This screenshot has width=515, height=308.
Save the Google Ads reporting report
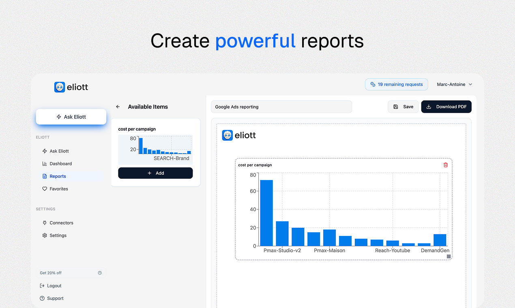click(403, 107)
